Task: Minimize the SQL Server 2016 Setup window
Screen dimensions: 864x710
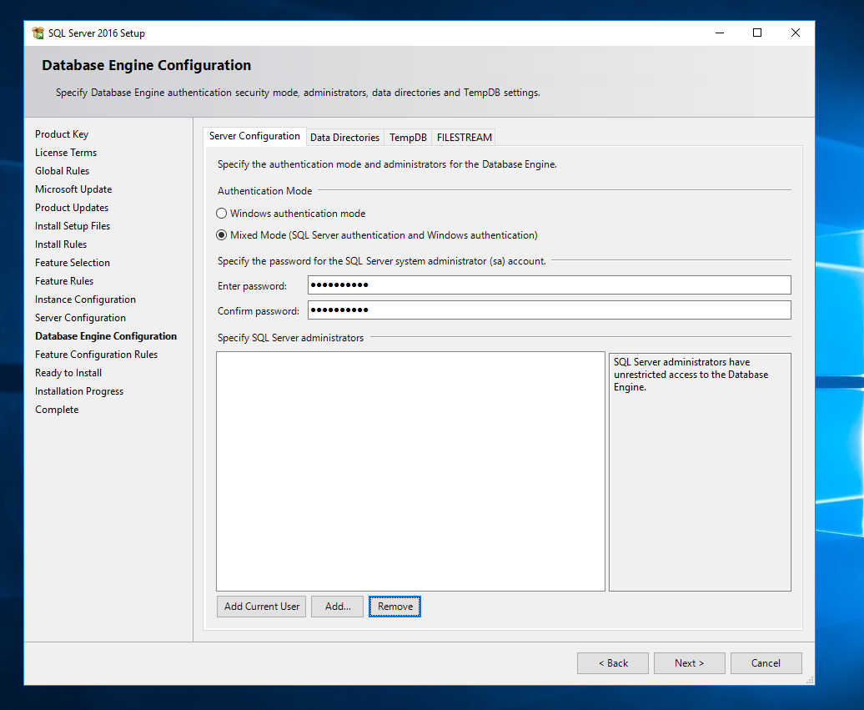Action: pyautogui.click(x=719, y=33)
